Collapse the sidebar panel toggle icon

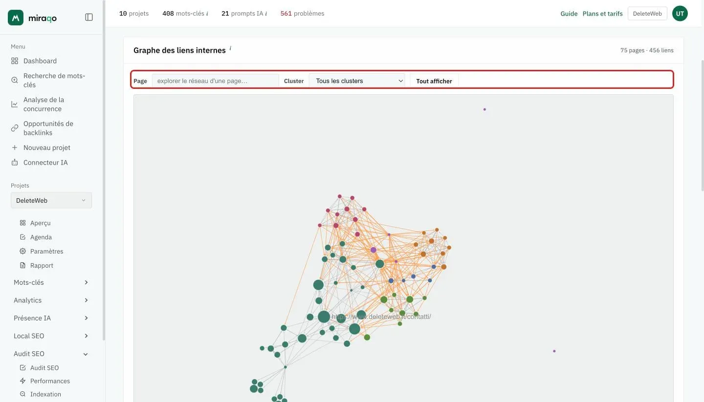(89, 17)
